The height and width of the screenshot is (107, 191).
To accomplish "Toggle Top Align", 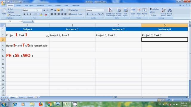I will pos(52,10).
